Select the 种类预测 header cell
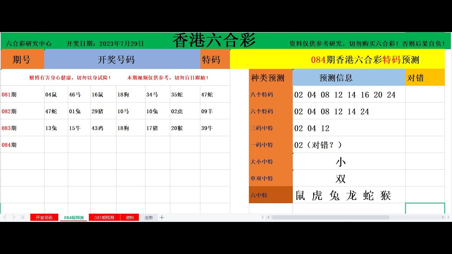 (271, 77)
